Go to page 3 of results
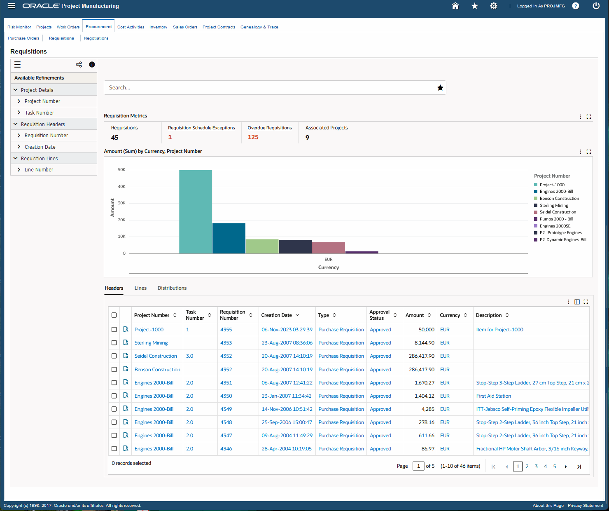The height and width of the screenshot is (511, 609). coord(536,466)
